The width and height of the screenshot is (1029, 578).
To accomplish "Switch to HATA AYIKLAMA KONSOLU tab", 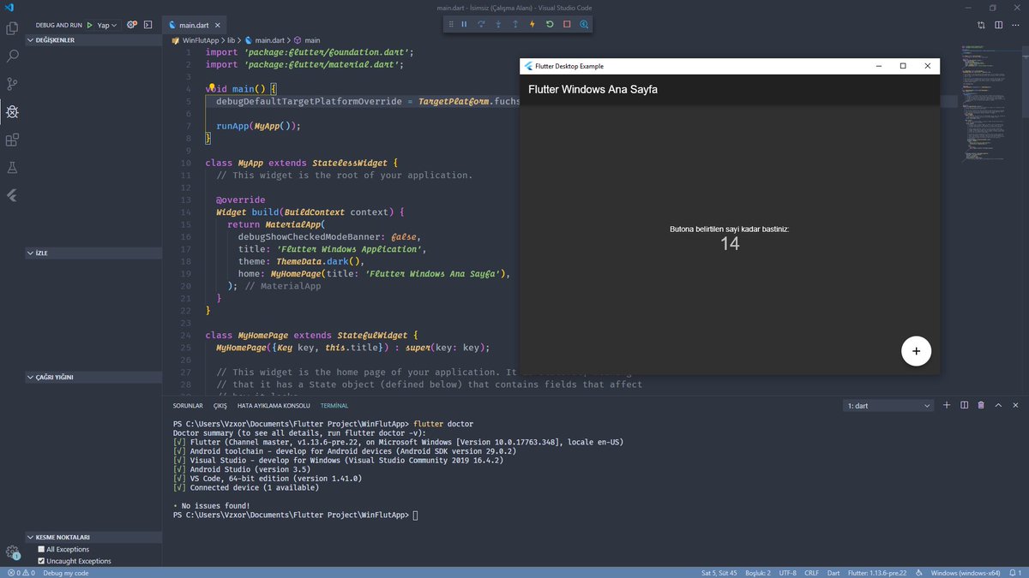I will [274, 405].
